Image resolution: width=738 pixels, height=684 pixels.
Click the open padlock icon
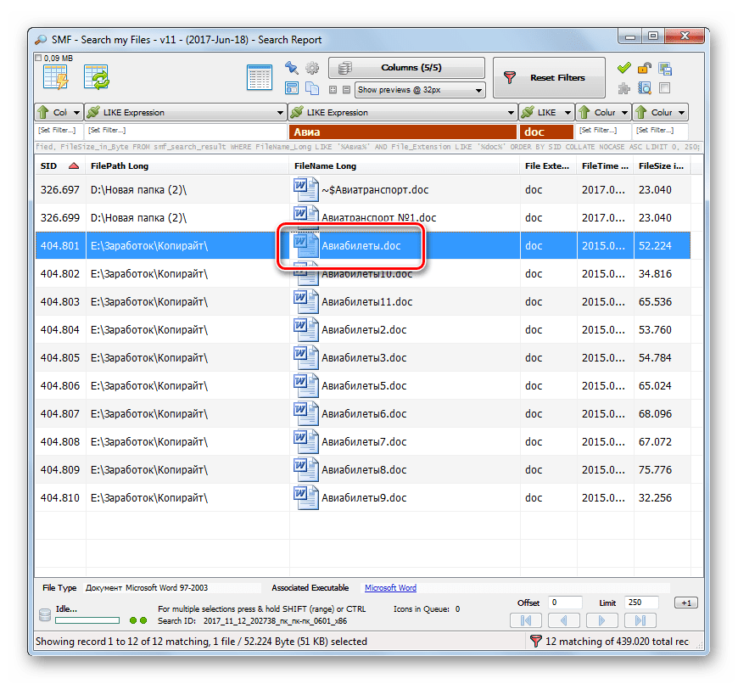[645, 68]
